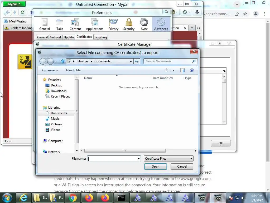
Task: Open the Most Visited bookmarks item
Action: [x=15, y=21]
